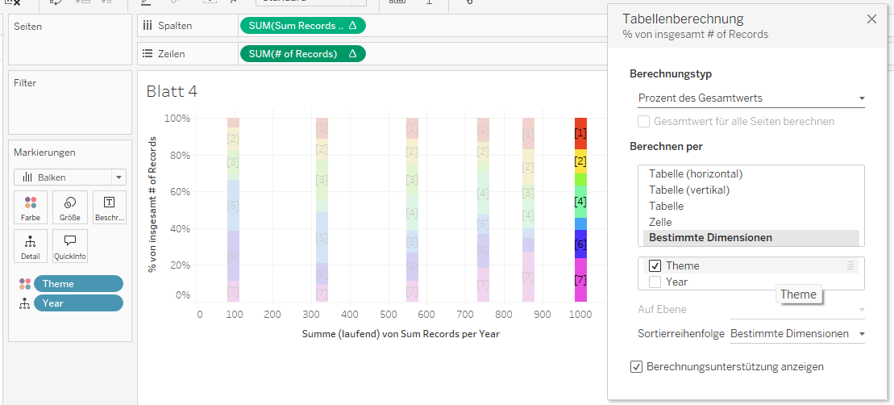
Task: Uncheck the Theme dimension checkbox
Action: click(x=655, y=265)
